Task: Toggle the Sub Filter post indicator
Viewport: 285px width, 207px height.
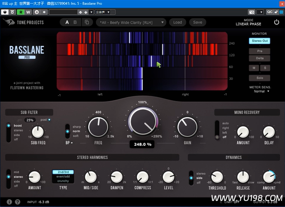Action: pyautogui.click(x=49, y=120)
